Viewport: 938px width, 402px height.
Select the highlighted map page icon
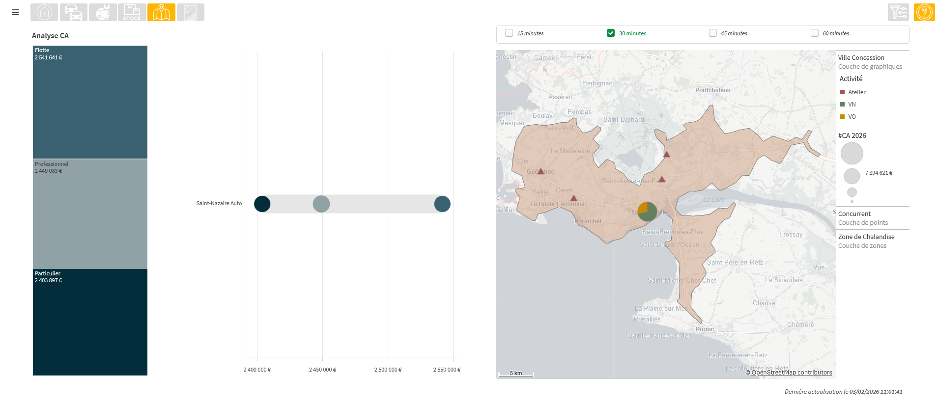tap(161, 12)
